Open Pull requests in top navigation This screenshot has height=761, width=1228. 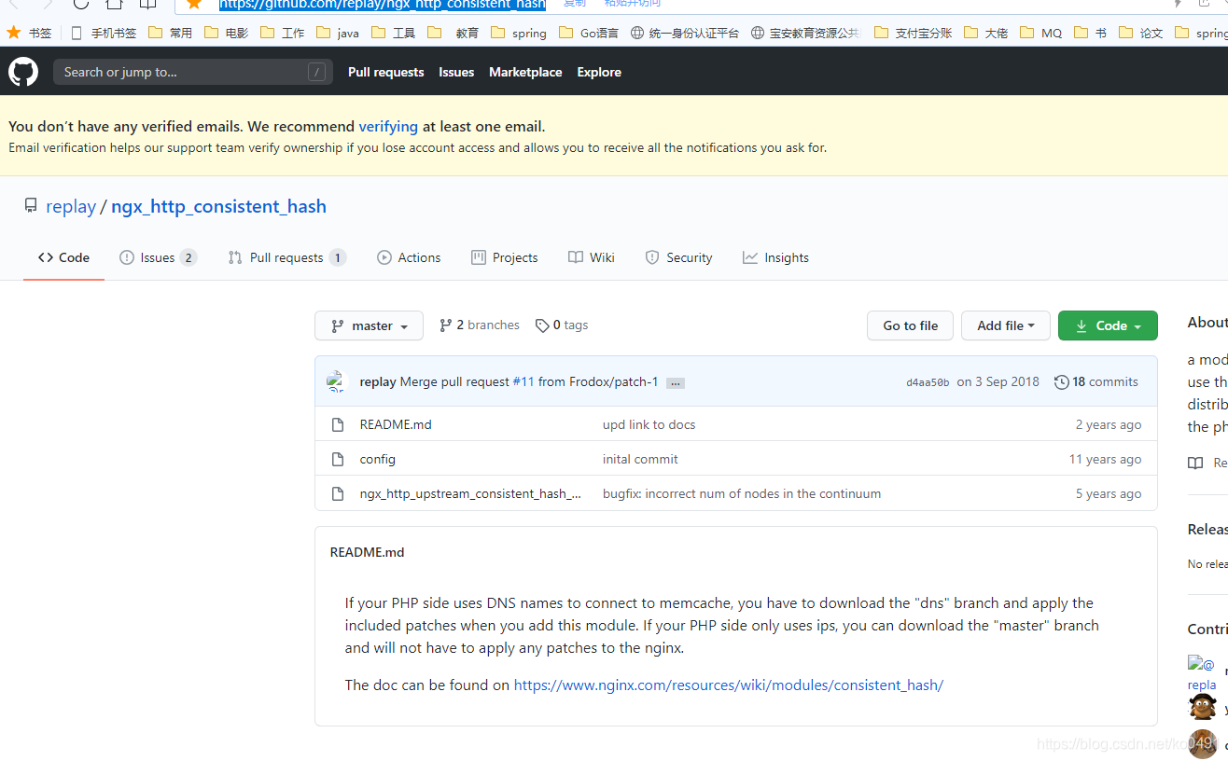(385, 72)
